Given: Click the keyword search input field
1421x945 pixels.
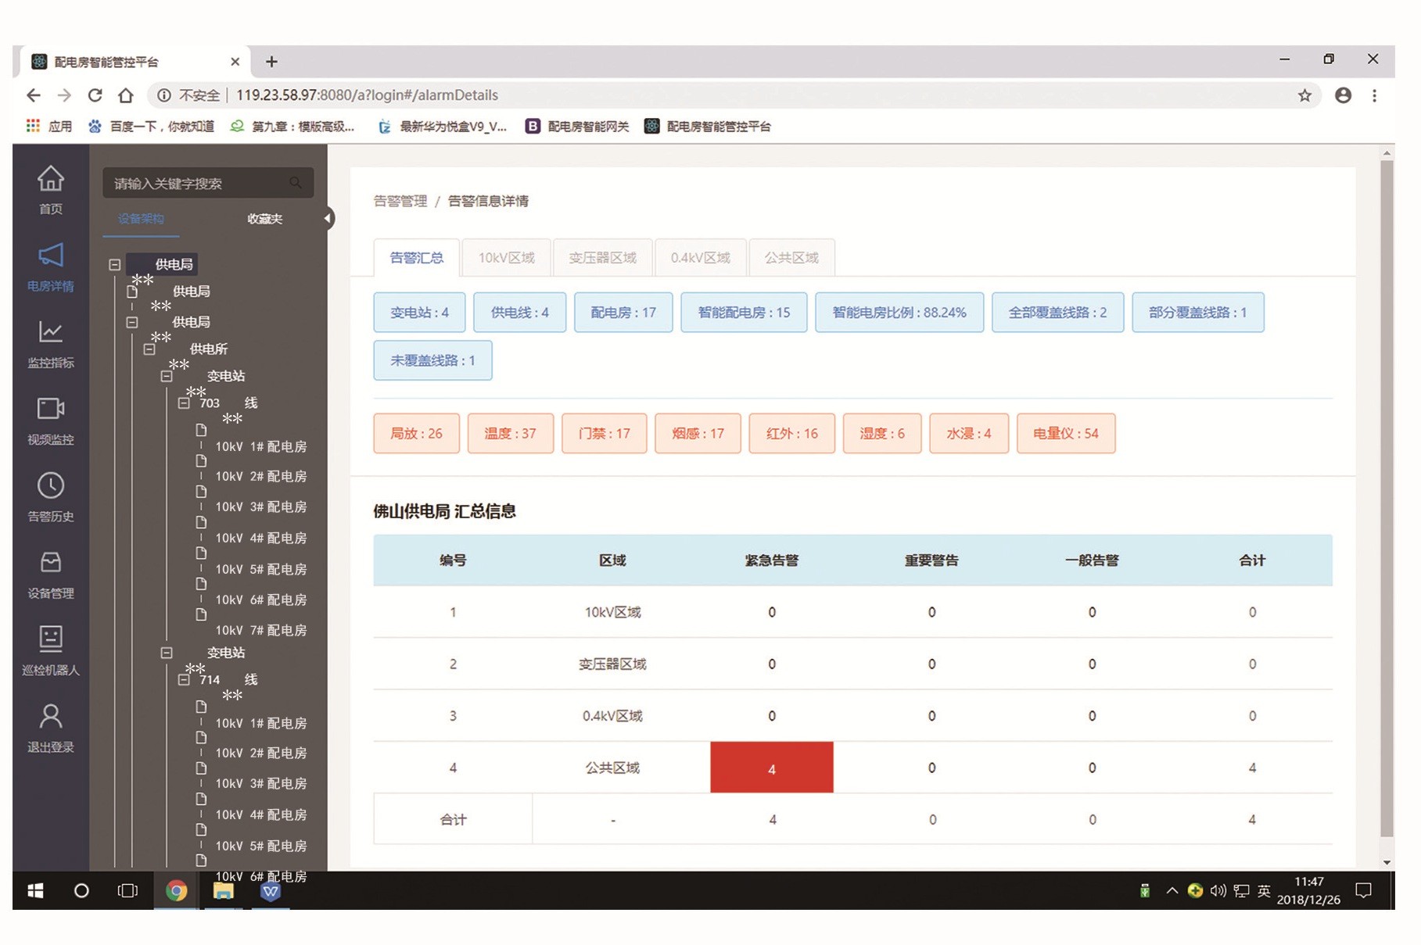Looking at the screenshot, I should (x=199, y=184).
